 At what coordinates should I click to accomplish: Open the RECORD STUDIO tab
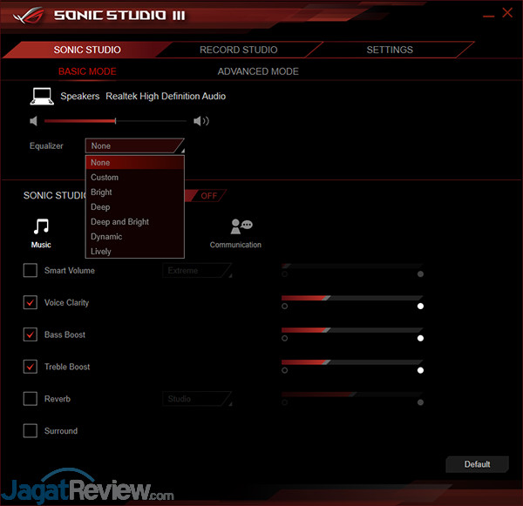point(239,50)
